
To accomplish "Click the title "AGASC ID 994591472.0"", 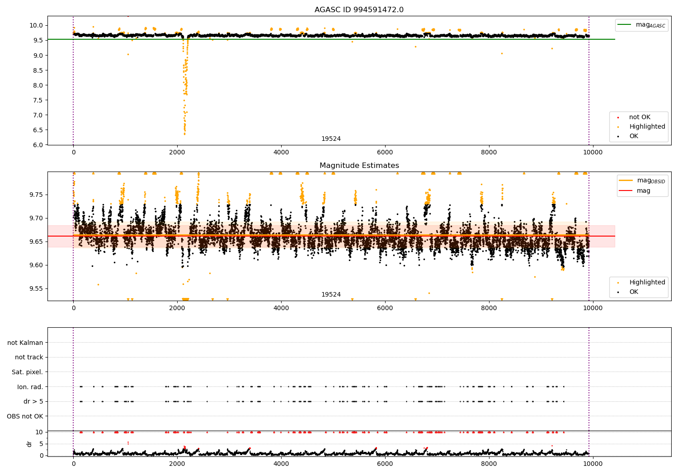I will tap(359, 10).
